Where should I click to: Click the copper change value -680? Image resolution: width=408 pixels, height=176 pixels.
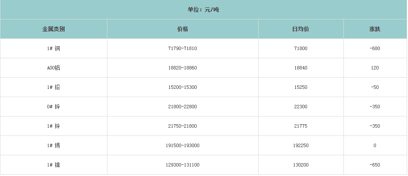tap(375, 48)
